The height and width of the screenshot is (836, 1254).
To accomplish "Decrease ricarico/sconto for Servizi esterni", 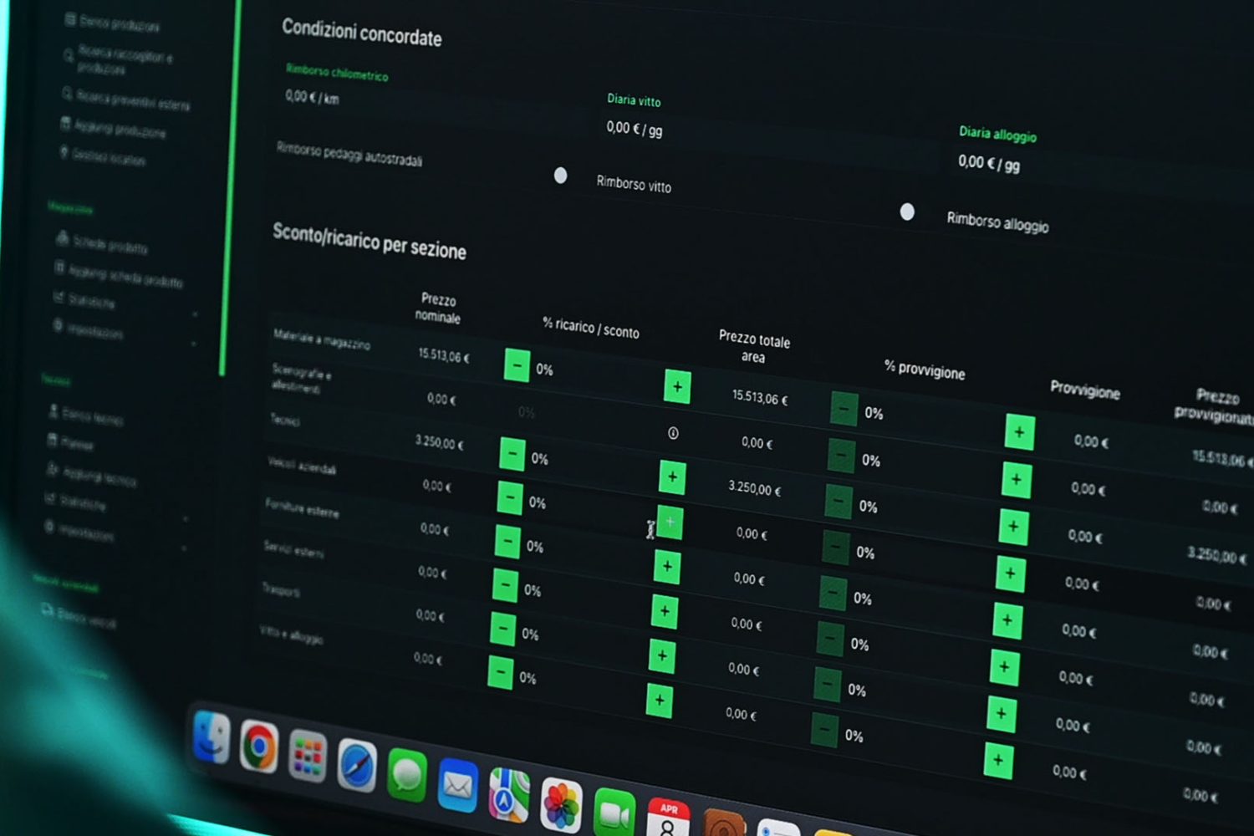I will tap(504, 585).
